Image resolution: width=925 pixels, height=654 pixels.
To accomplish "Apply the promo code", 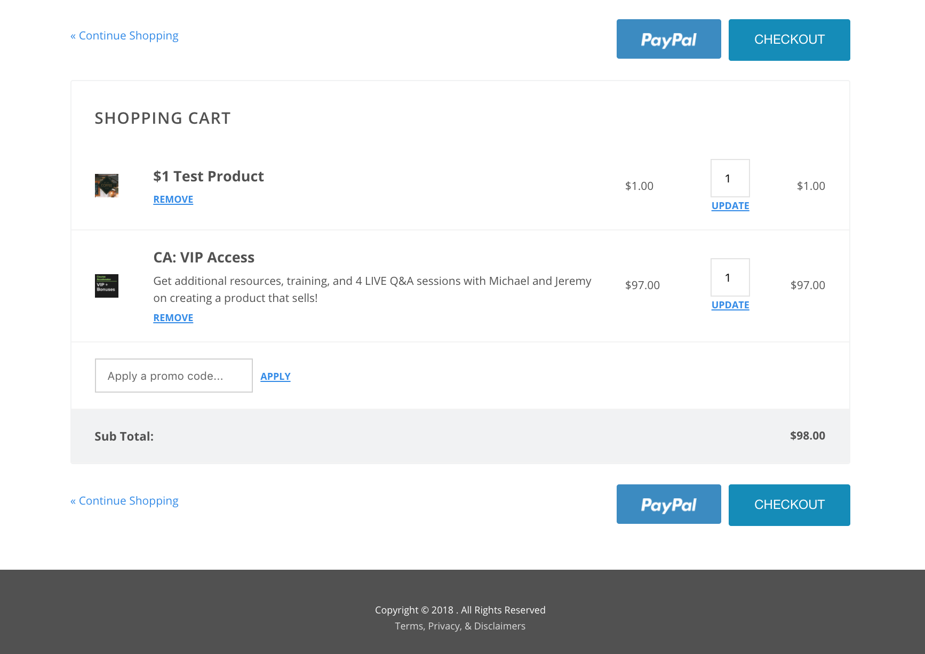I will pyautogui.click(x=275, y=377).
